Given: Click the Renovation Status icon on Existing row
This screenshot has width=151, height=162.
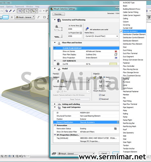Looking at the screenshot, I should point(115,129).
